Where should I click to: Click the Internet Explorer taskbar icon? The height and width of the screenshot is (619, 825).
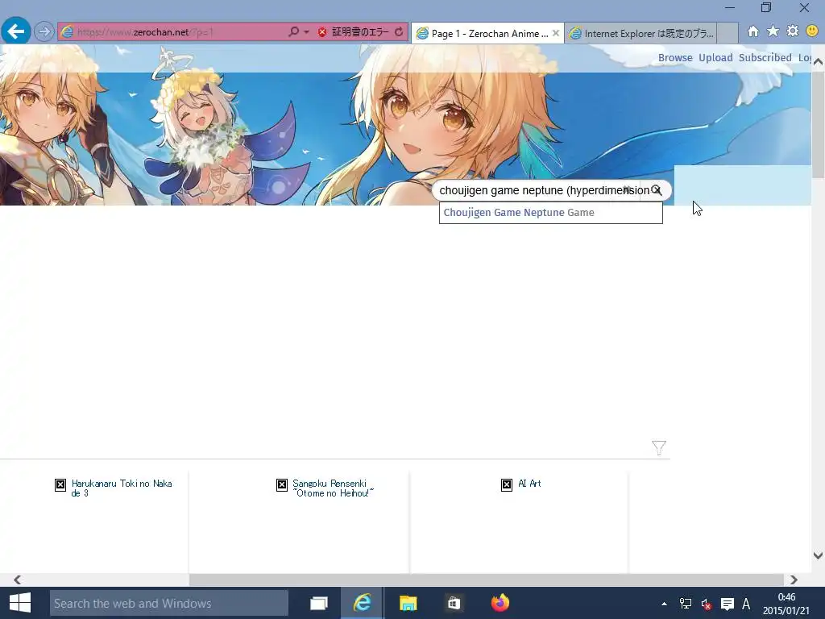click(363, 603)
